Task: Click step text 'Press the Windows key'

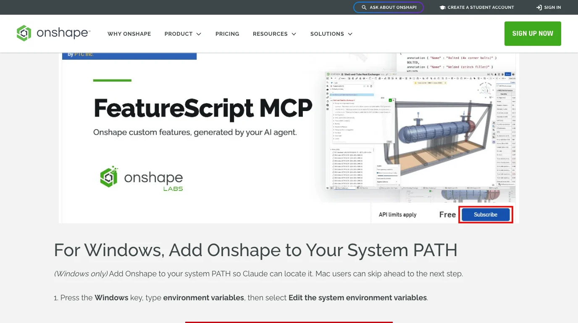Action: click(x=241, y=298)
